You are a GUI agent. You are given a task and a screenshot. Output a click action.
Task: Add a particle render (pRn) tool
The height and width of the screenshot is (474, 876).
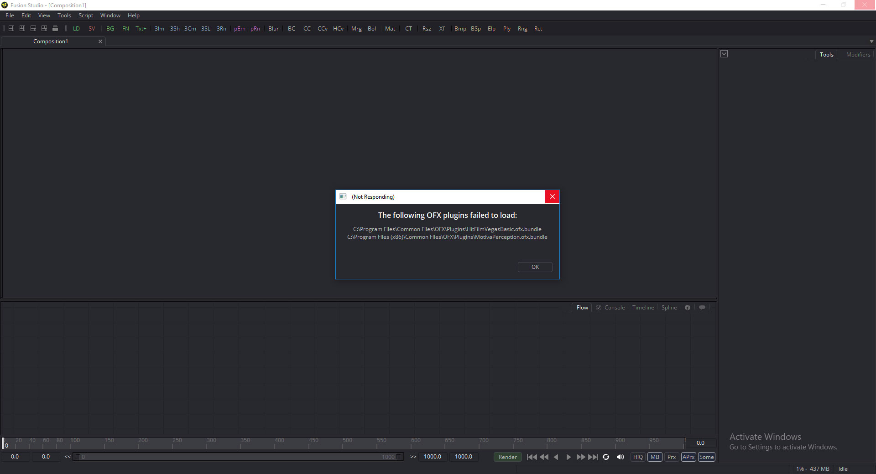(255, 29)
